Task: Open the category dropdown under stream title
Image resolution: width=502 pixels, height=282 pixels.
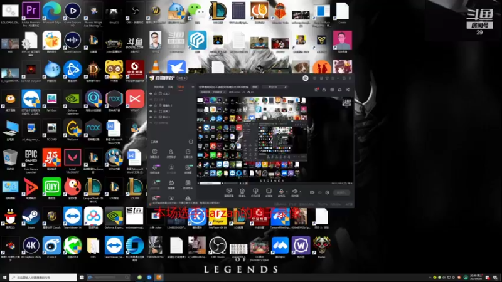Action: click(213, 92)
